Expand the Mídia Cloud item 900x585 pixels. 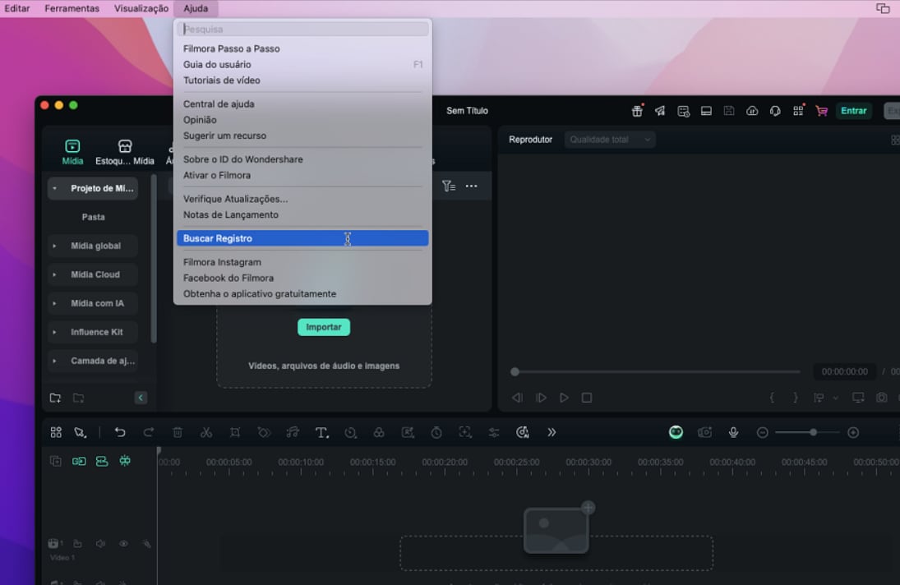[x=54, y=274]
